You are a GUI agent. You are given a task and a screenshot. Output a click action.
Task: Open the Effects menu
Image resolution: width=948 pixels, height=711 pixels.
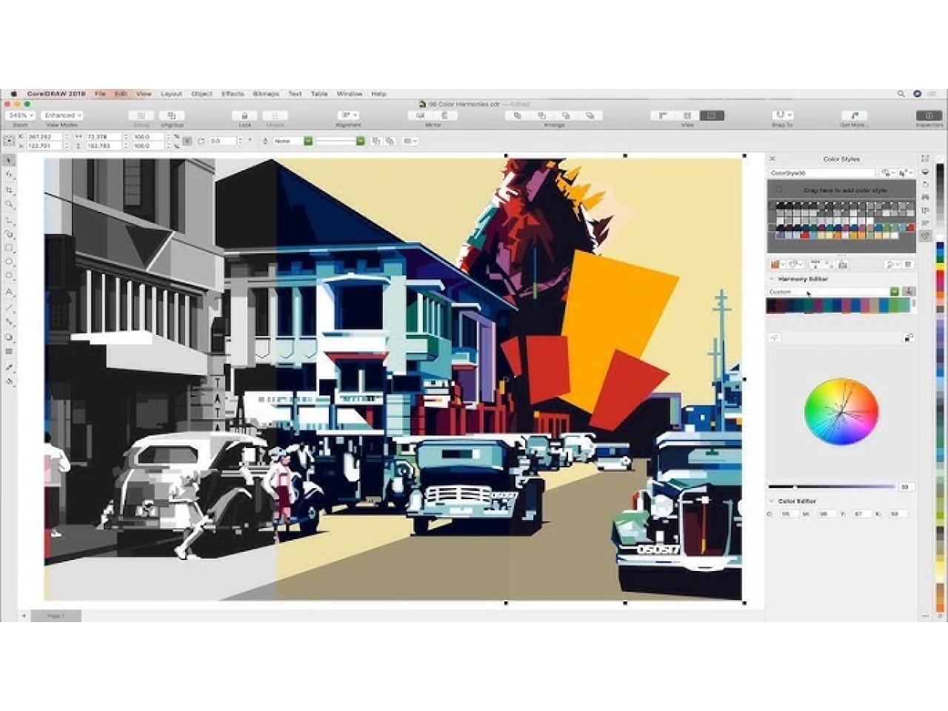coord(233,94)
